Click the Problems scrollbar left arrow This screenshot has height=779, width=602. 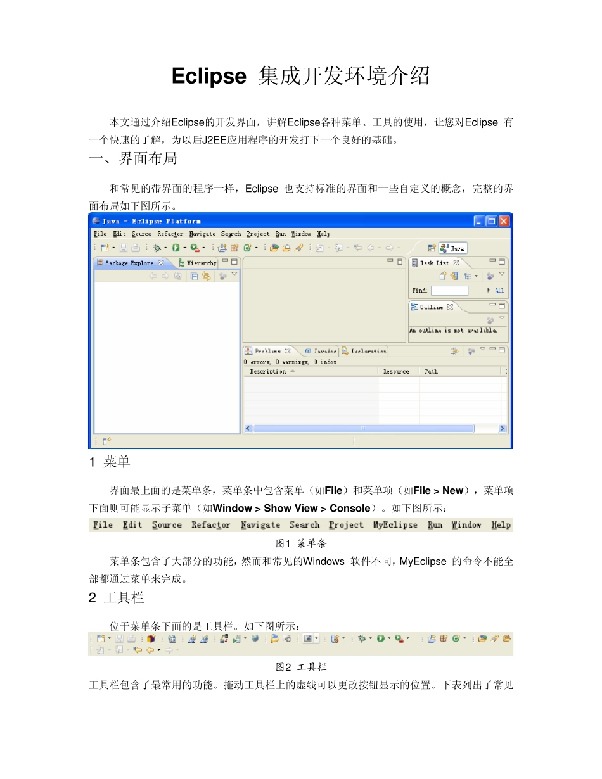tap(248, 429)
